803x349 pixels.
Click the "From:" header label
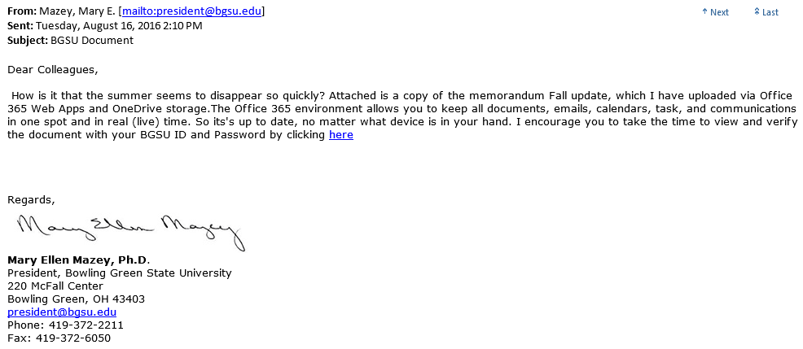[x=23, y=11]
